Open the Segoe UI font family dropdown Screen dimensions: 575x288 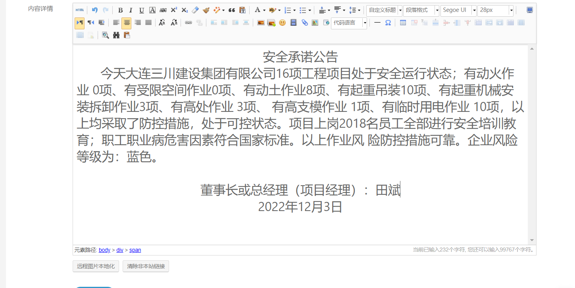[x=458, y=10]
